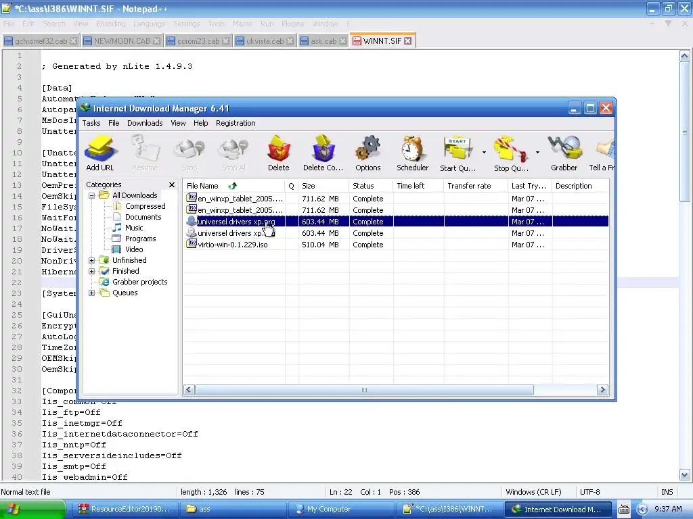693x519 pixels.
Task: Sort by Size column header
Action: click(x=323, y=186)
